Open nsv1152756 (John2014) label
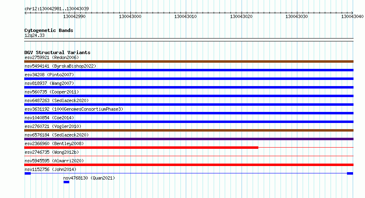 [50, 169]
